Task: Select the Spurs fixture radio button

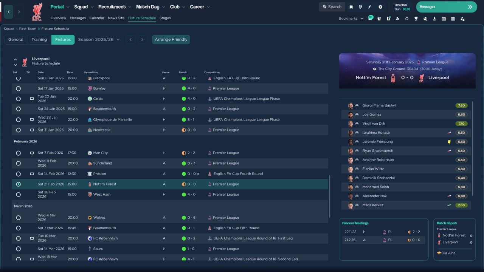Action: tap(18, 249)
